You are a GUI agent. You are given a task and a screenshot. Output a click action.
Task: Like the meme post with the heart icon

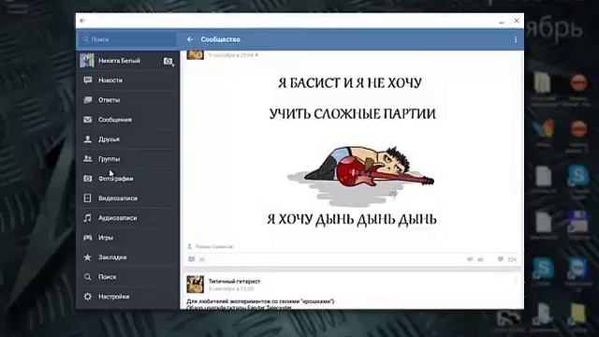501,259
